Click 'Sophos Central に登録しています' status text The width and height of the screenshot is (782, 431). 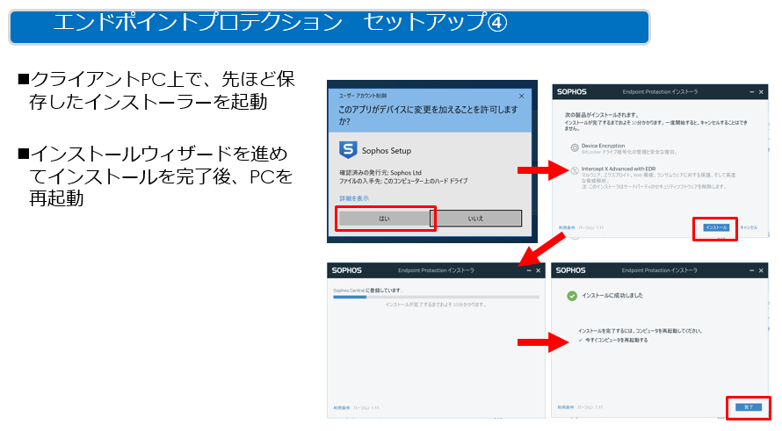tap(368, 290)
